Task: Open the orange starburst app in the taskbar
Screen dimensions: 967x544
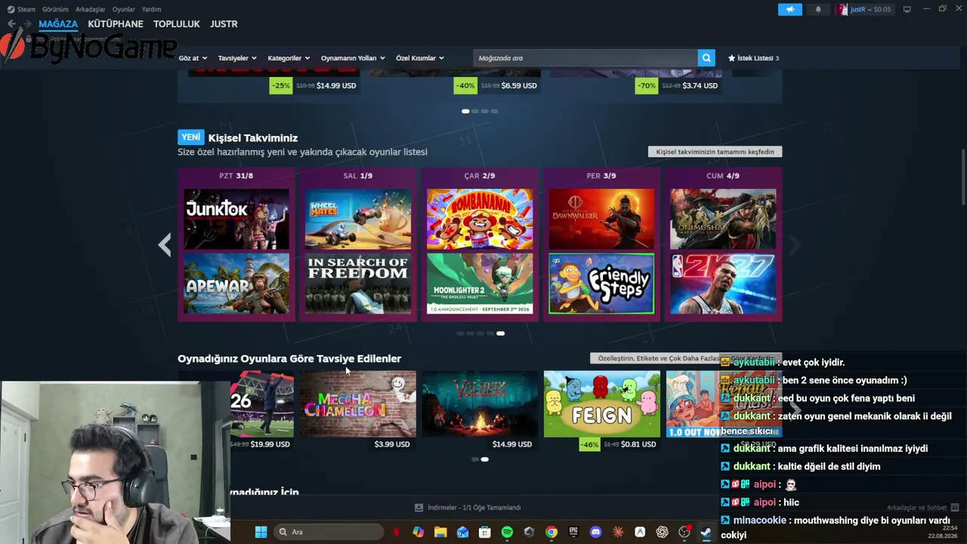Action: pyautogui.click(x=618, y=532)
